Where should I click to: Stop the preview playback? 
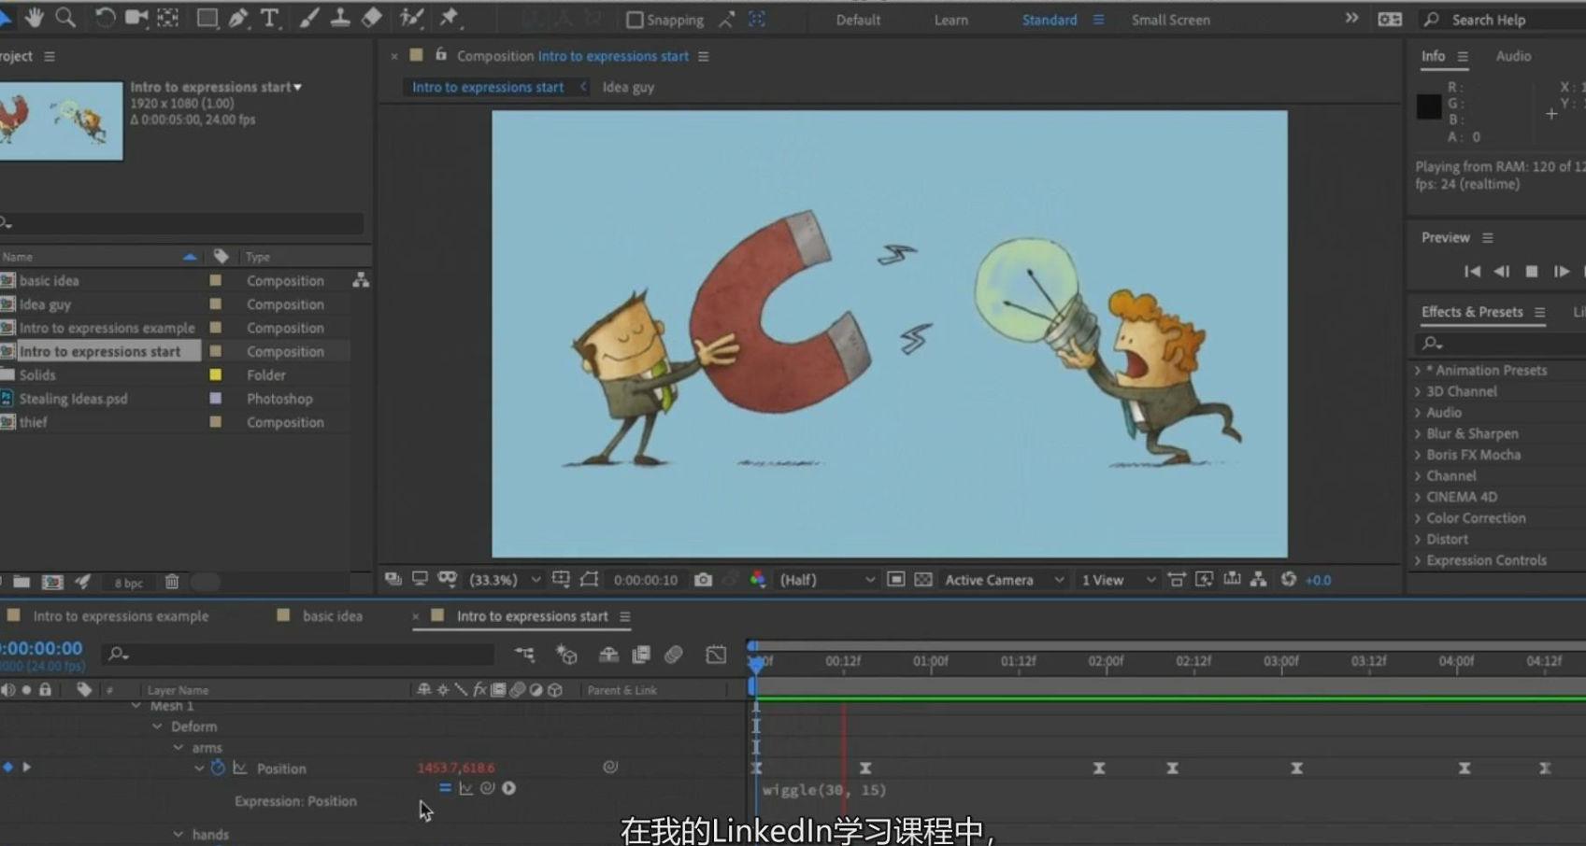click(1532, 272)
